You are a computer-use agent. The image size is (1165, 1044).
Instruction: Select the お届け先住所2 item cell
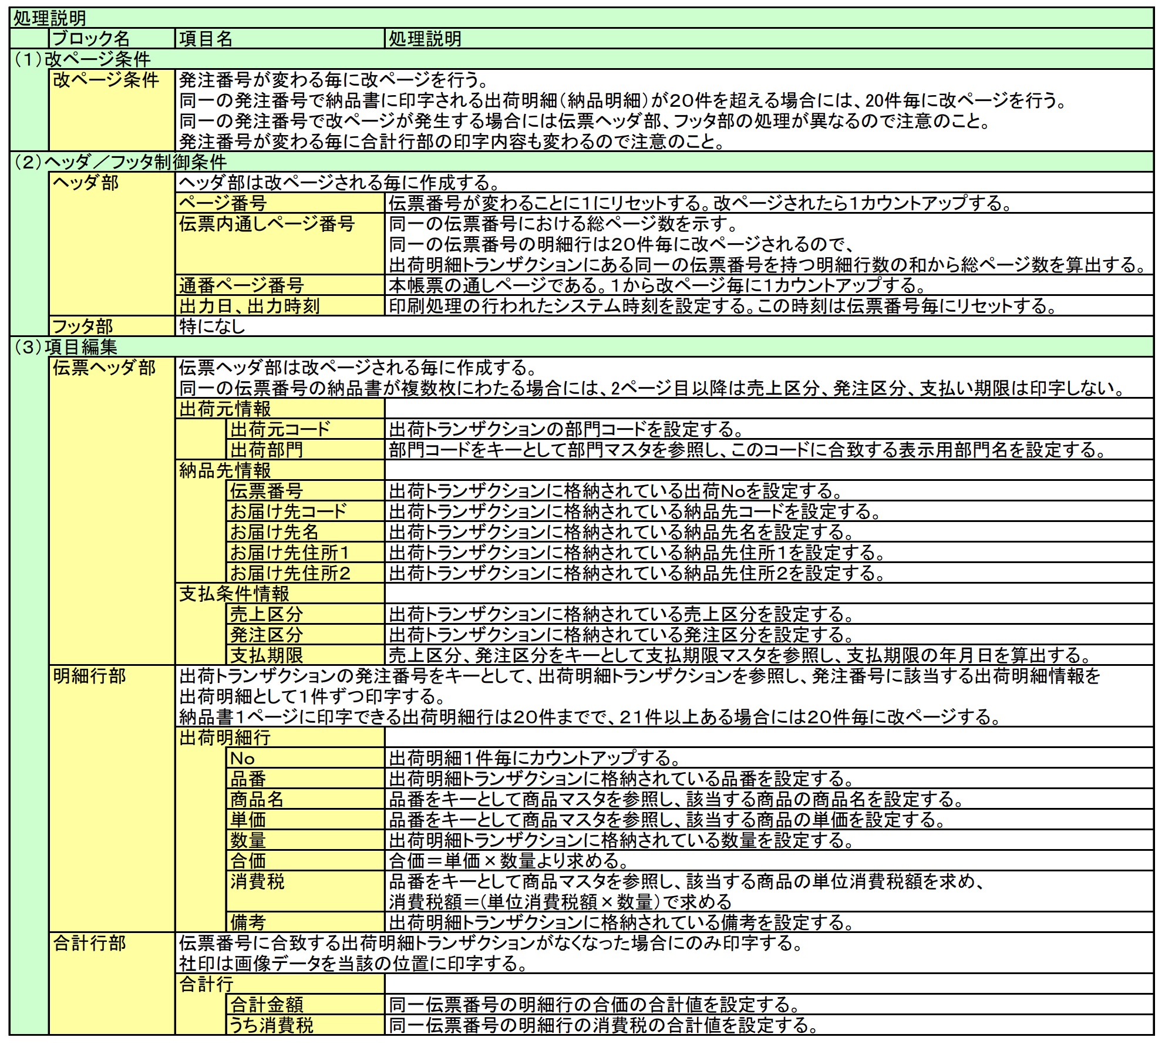pos(305,573)
